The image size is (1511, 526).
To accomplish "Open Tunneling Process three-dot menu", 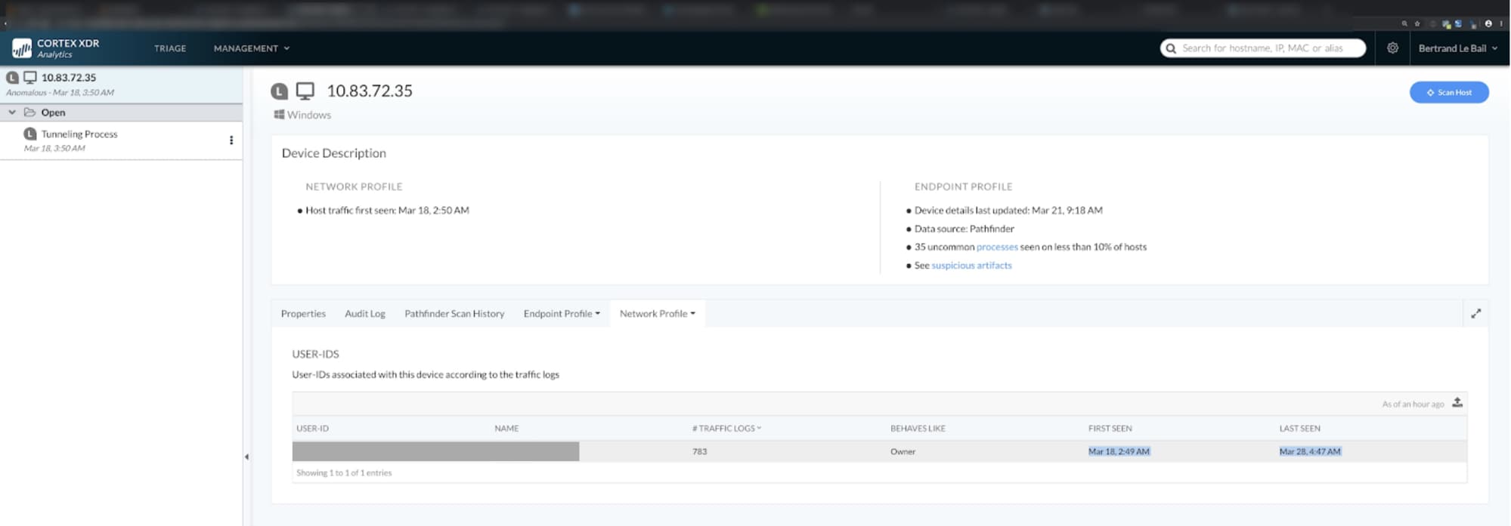I will point(231,140).
